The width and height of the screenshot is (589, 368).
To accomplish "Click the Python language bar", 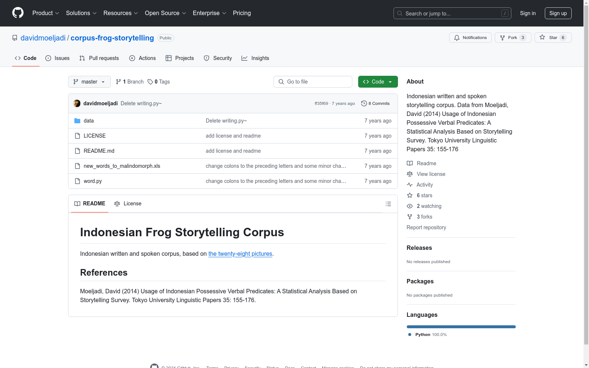I will click(x=461, y=327).
